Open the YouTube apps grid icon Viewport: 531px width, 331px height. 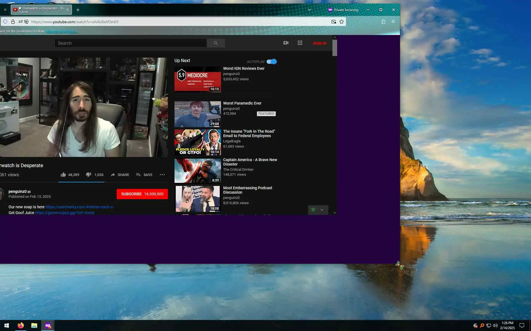click(300, 43)
